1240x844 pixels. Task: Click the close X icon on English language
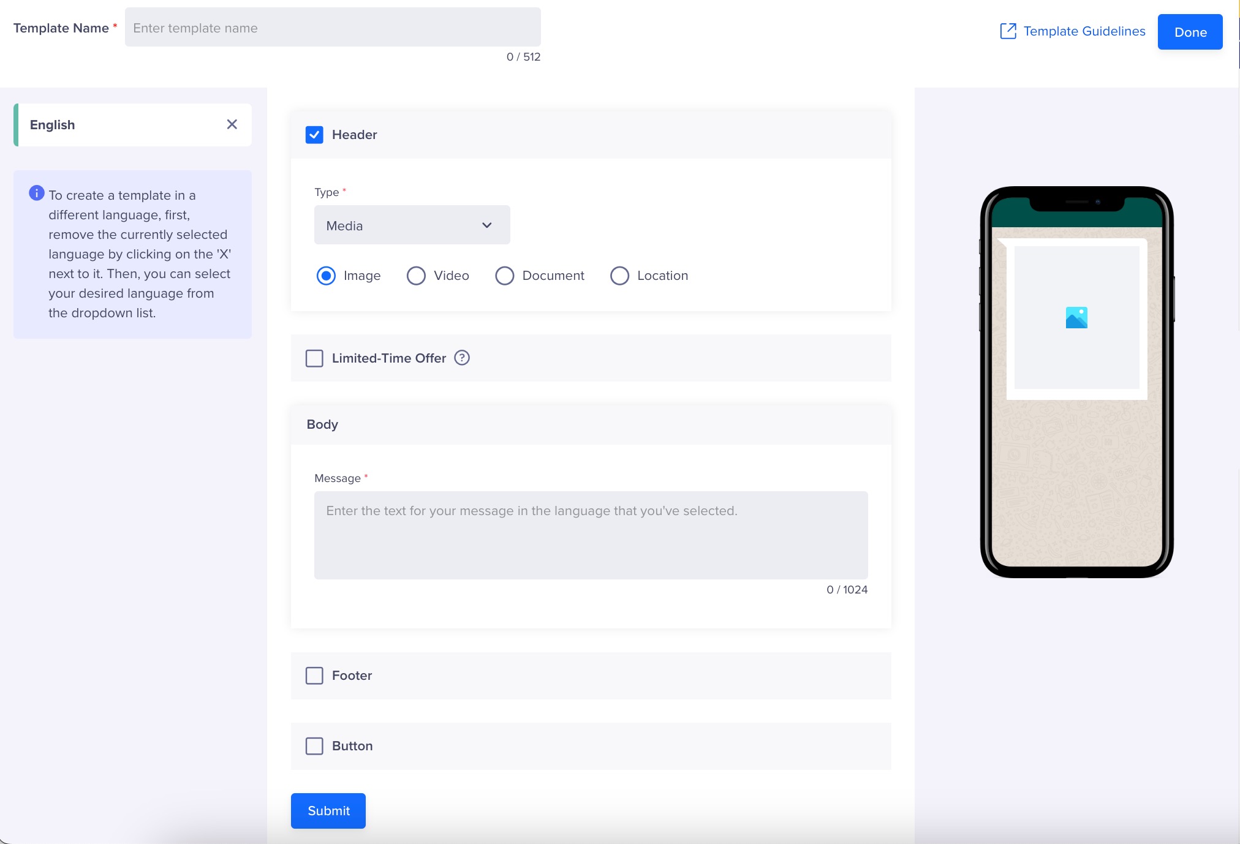click(x=233, y=123)
